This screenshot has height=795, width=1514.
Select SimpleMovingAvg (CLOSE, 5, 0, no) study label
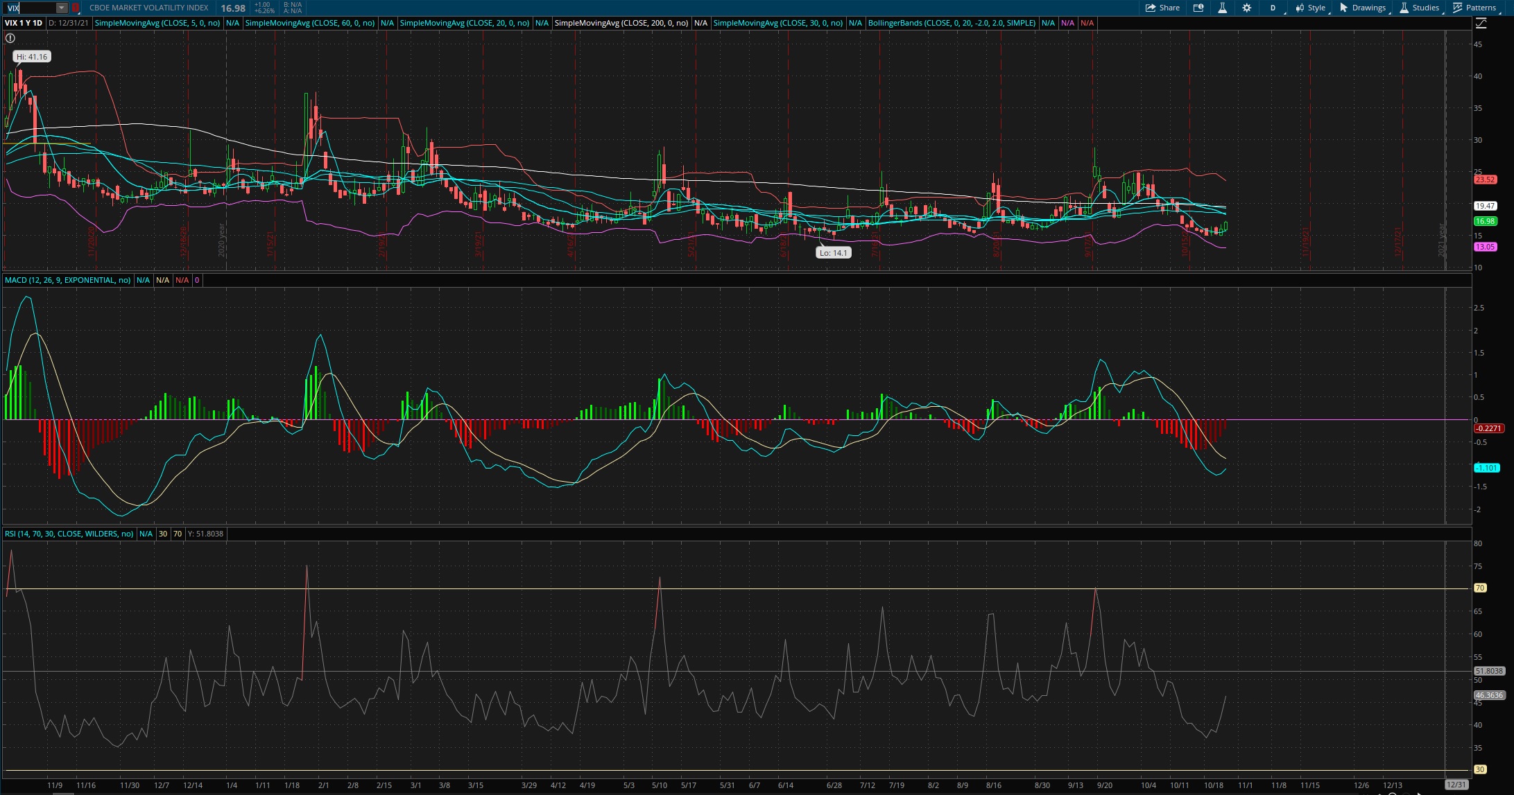tap(157, 23)
